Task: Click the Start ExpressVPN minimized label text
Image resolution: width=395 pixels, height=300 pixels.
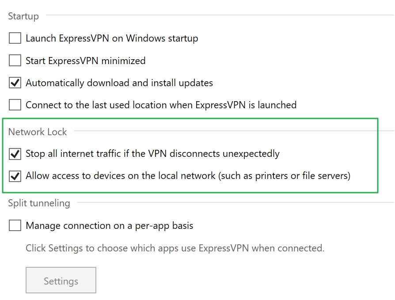Action: click(x=85, y=61)
